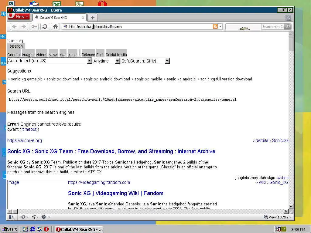This screenshot has height=233, width=311.
Task: Switch to the General category tab
Action: (14, 55)
